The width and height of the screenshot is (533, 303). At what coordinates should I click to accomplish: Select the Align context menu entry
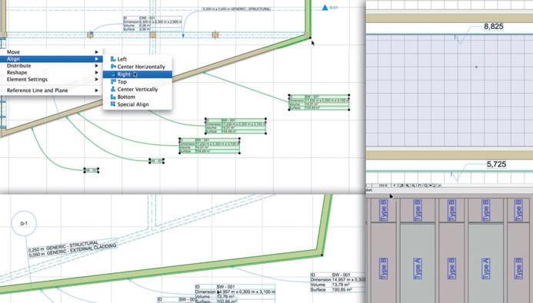click(52, 59)
